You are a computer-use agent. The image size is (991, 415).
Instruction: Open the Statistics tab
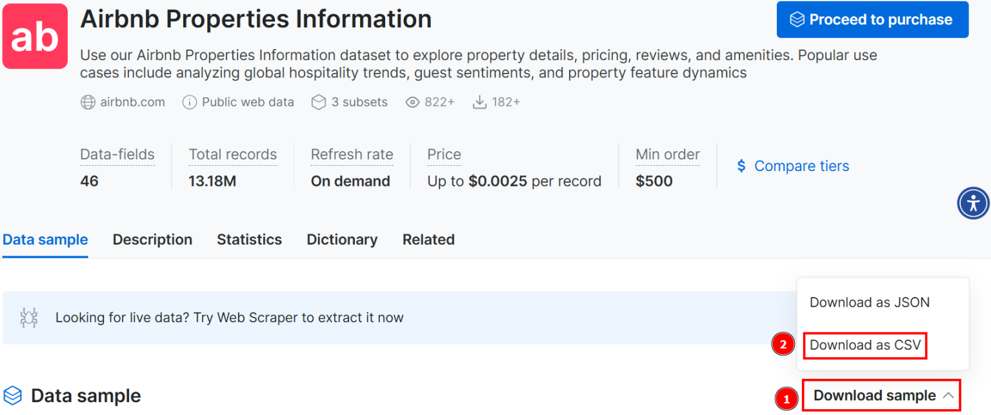coord(249,239)
